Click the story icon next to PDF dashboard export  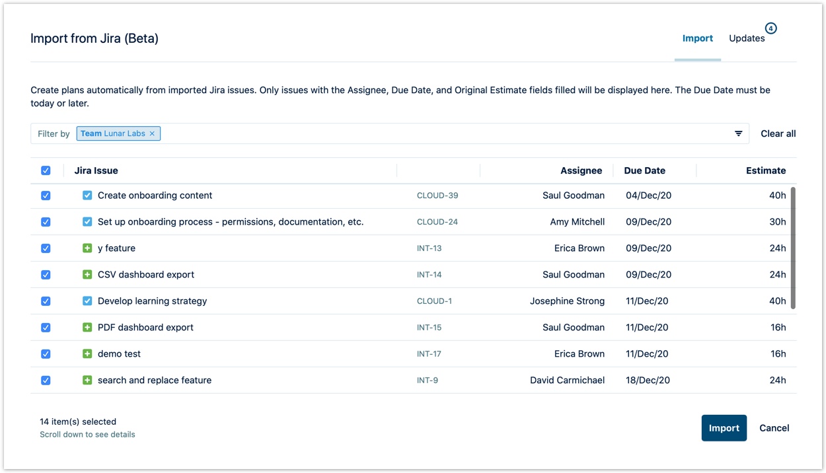87,328
